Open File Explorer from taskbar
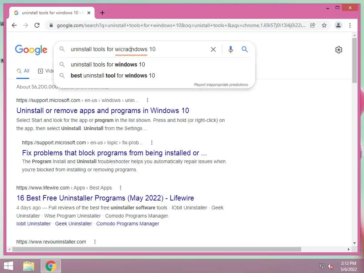The width and height of the screenshot is (364, 273). pyautogui.click(x=29, y=266)
